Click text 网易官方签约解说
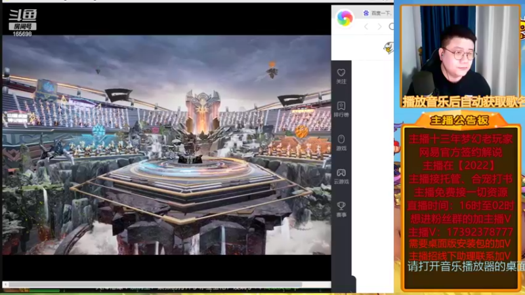The width and height of the screenshot is (525, 295). 461,153
